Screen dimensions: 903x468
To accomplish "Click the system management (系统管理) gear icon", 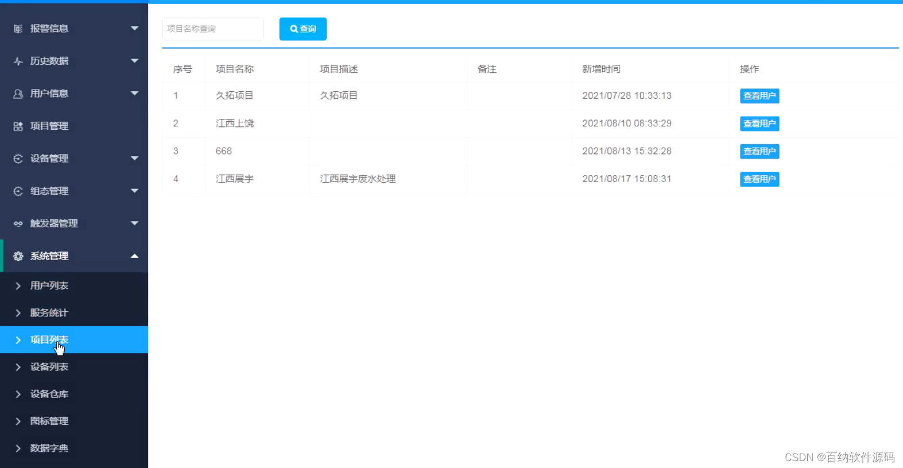I will pos(18,256).
